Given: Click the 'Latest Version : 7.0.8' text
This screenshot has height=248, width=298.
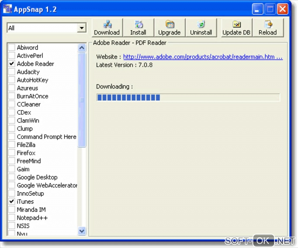Looking at the screenshot, I should tap(124, 65).
